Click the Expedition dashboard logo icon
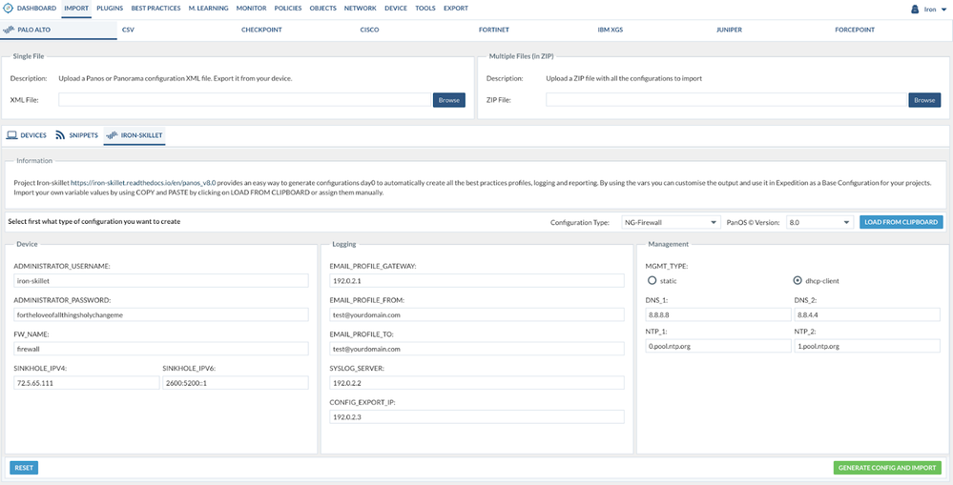Image resolution: width=953 pixels, height=485 pixels. 9,8
